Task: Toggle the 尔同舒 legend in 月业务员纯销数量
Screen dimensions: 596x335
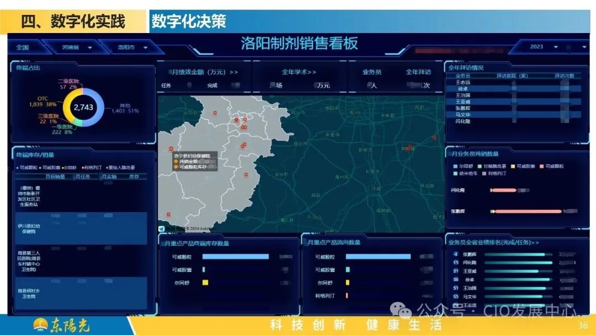Action: point(463,166)
